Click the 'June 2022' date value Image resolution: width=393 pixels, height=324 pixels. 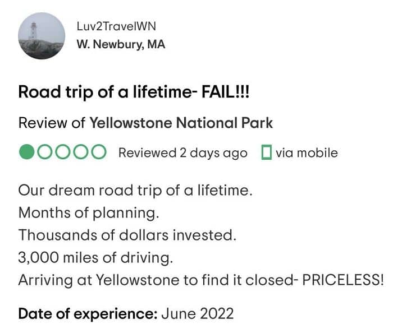(197, 313)
